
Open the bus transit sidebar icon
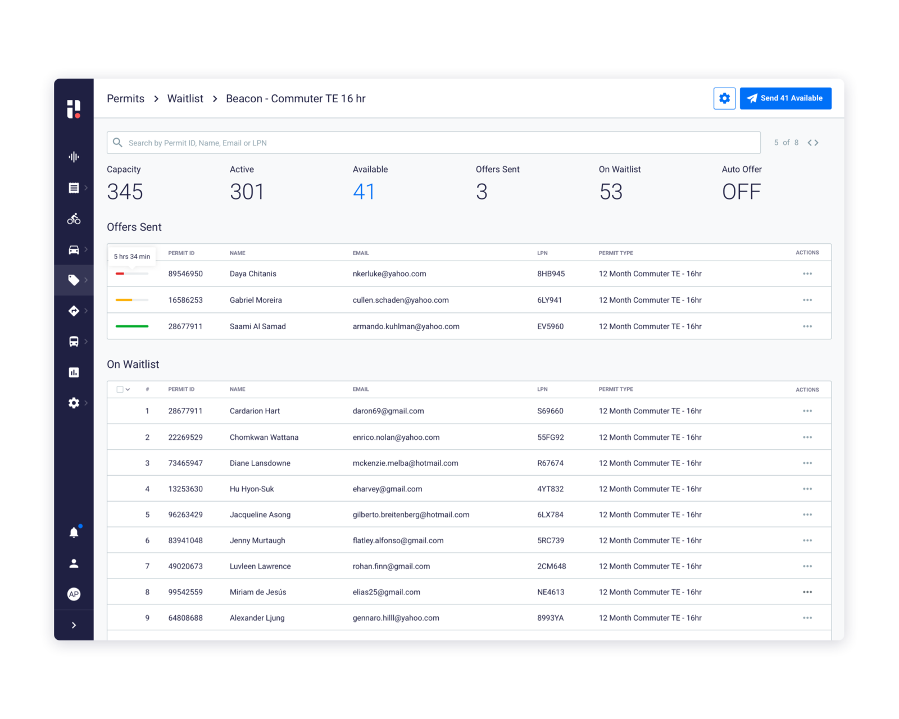coord(74,342)
